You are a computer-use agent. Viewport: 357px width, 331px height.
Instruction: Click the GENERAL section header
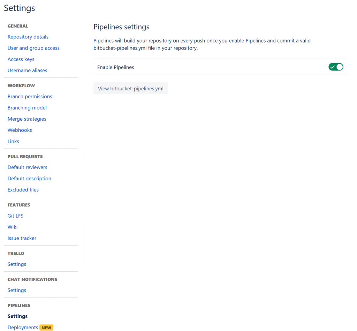[x=18, y=26]
